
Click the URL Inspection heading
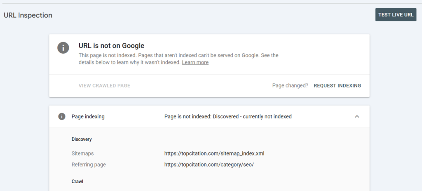click(x=28, y=15)
